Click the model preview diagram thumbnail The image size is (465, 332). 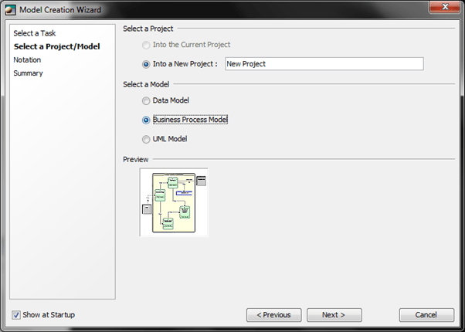point(174,202)
